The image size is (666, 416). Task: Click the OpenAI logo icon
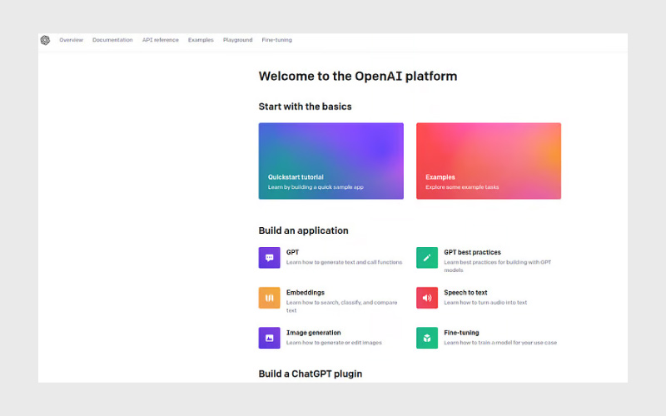45,40
